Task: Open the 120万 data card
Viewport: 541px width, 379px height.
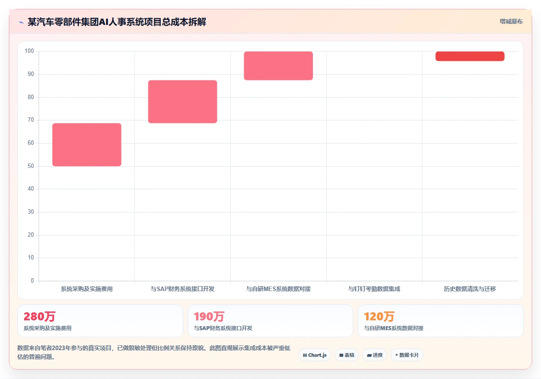Action: tap(441, 321)
